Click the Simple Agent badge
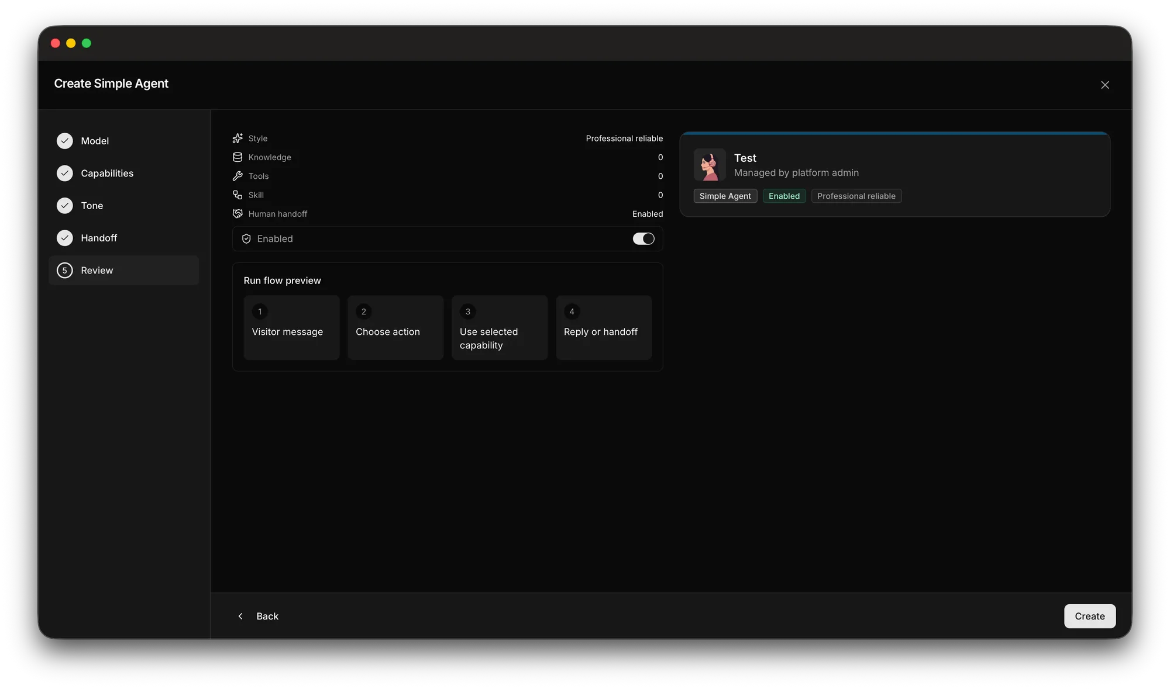This screenshot has width=1170, height=689. tap(725, 196)
